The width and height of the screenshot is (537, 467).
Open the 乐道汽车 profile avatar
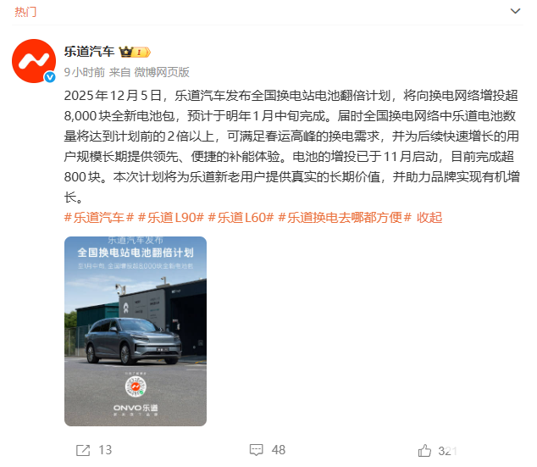click(x=34, y=61)
